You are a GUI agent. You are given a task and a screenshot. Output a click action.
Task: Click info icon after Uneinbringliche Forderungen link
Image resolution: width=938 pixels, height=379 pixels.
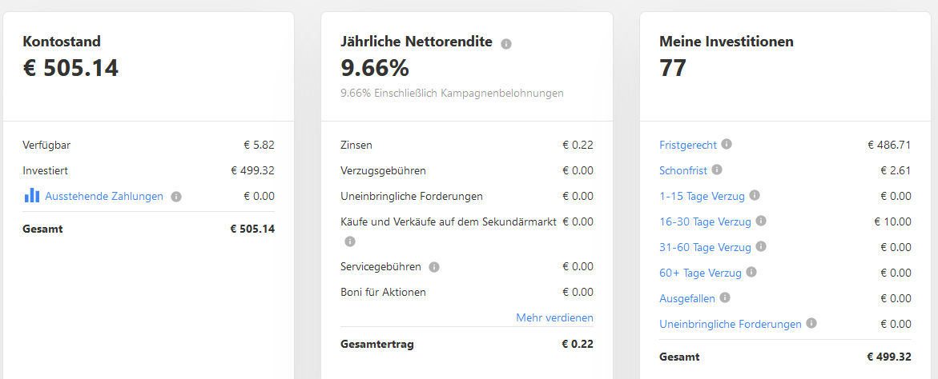pyautogui.click(x=811, y=323)
